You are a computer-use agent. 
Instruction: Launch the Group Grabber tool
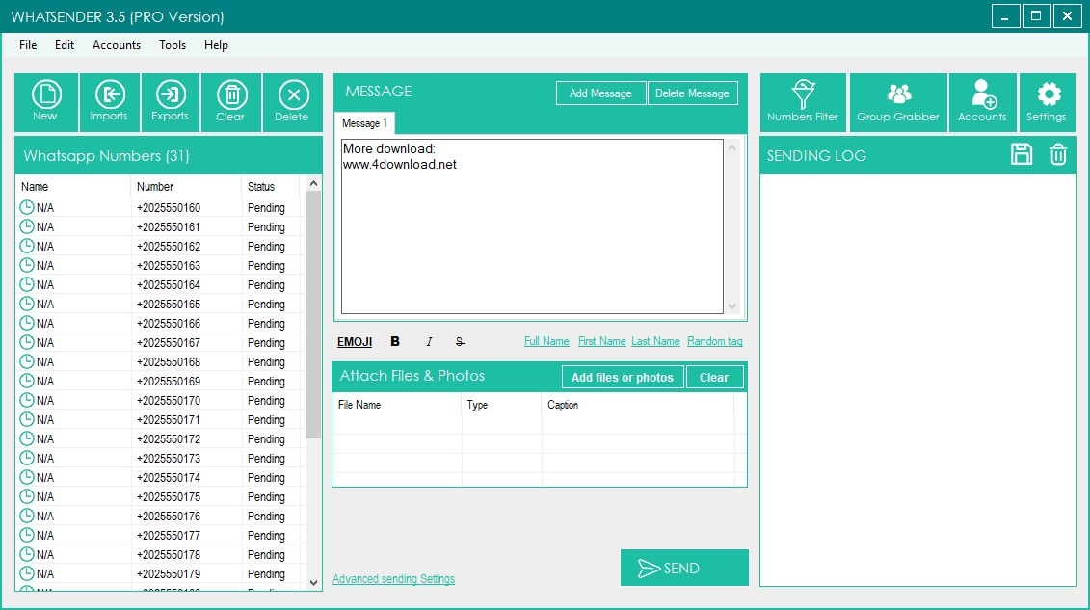[898, 102]
